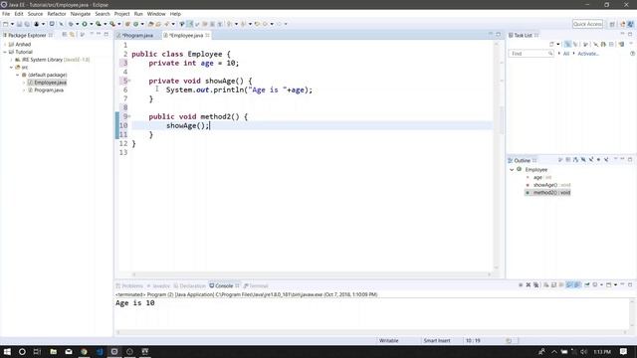Toggle Focus on Workweek in Task List
The image size is (637, 358).
[585, 44]
